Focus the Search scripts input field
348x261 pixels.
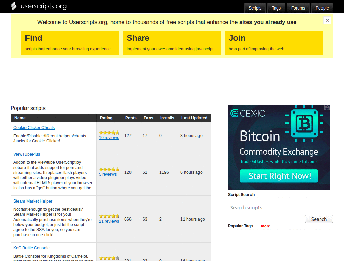point(280,208)
